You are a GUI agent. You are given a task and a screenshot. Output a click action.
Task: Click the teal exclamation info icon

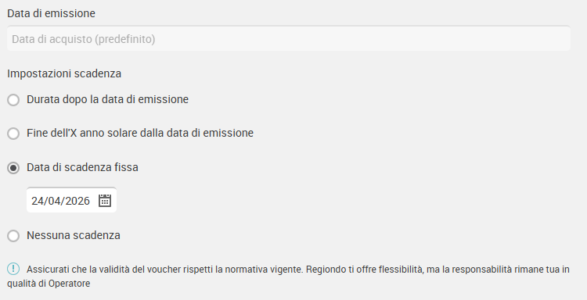point(13,269)
